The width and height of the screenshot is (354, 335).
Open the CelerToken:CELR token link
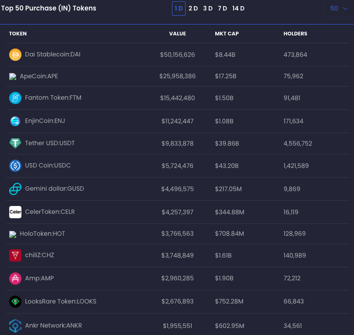(x=50, y=212)
